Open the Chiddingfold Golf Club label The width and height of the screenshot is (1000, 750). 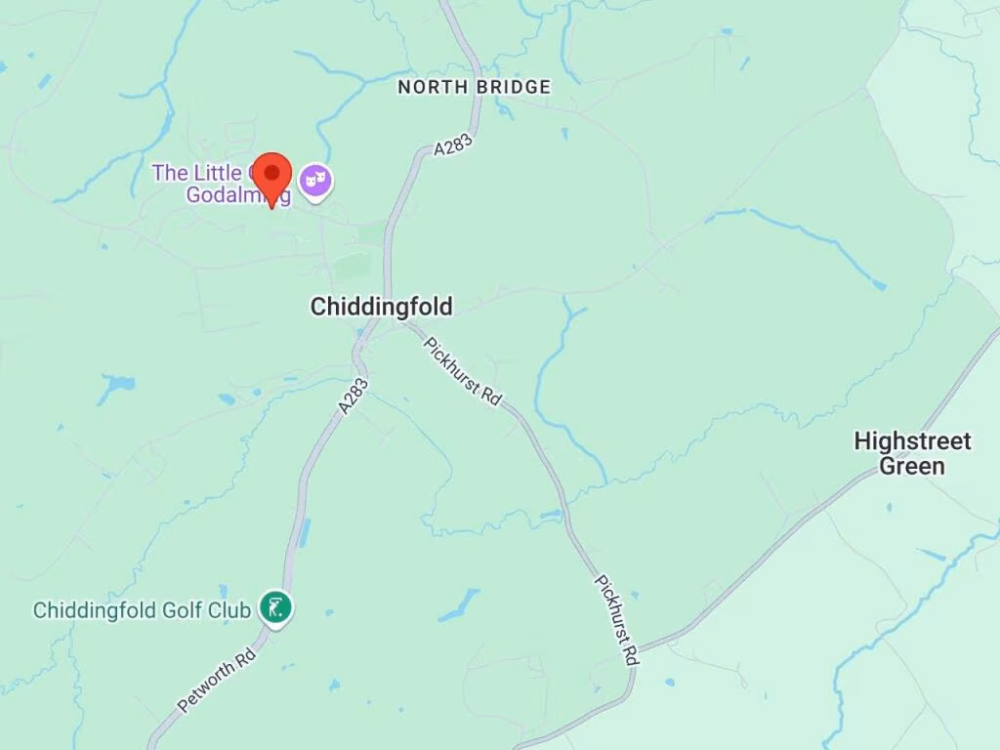click(142, 610)
